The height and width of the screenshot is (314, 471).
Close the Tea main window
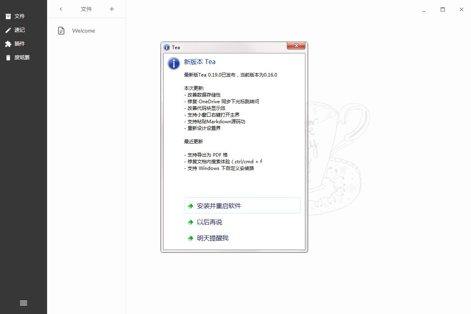[x=462, y=9]
